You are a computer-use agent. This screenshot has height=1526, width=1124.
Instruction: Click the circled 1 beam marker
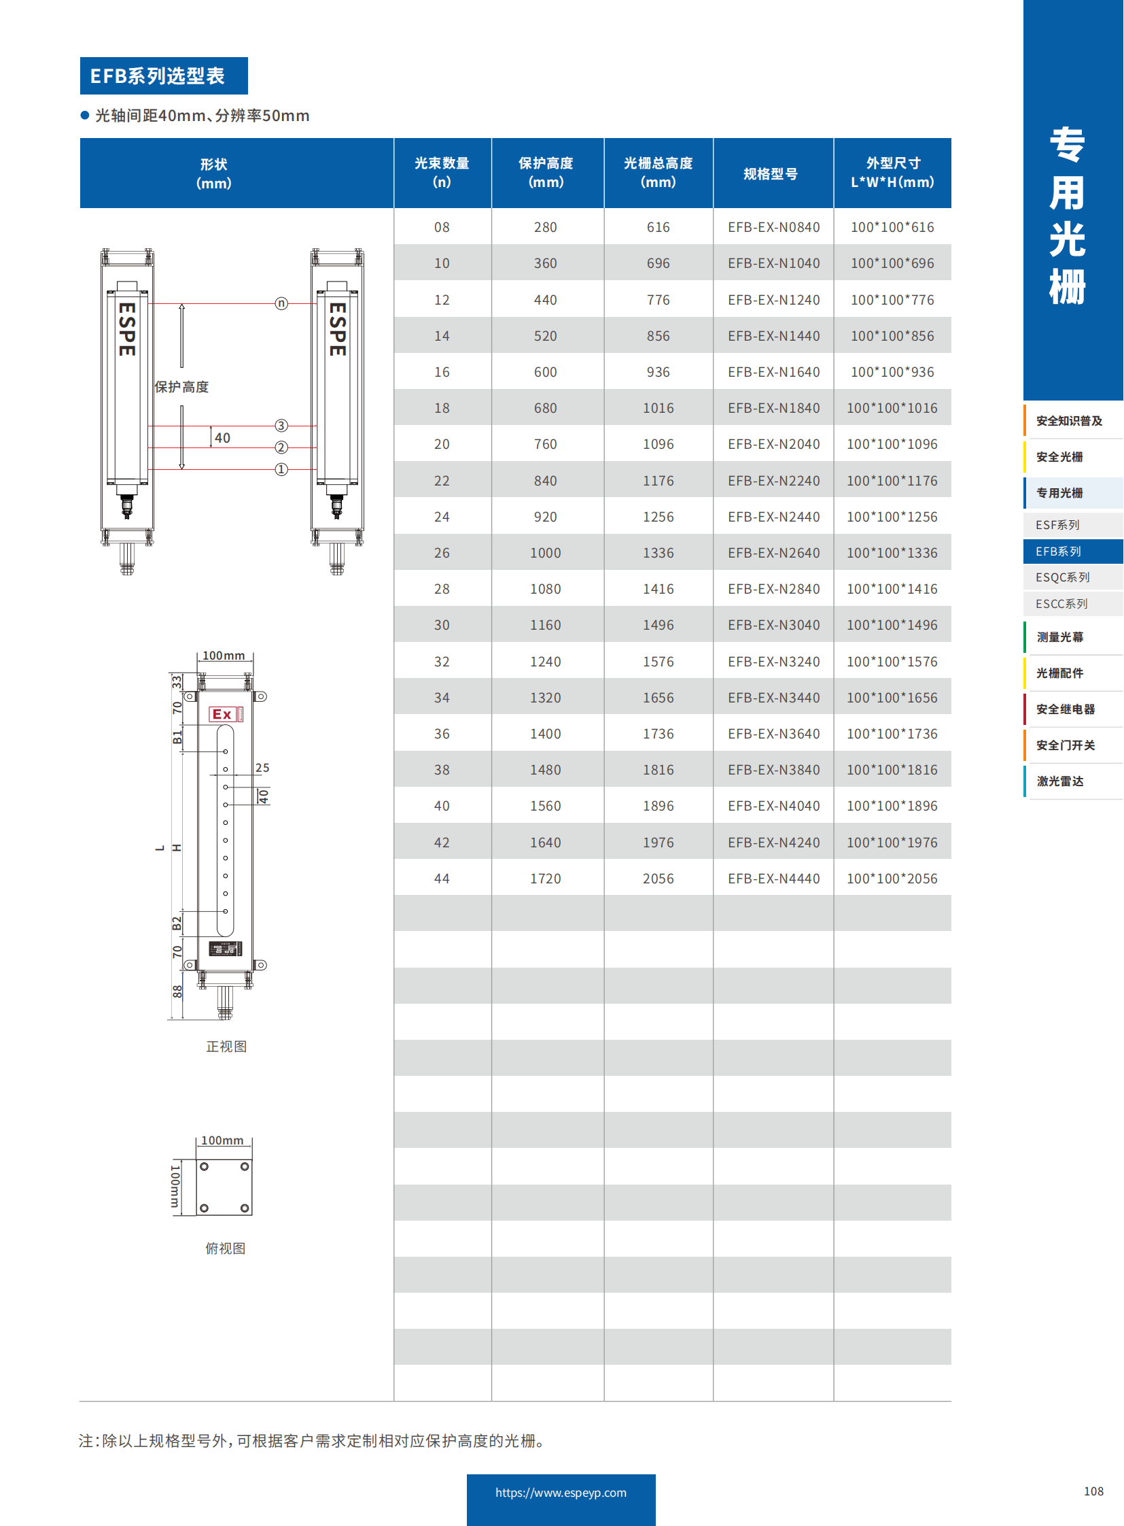tap(282, 470)
